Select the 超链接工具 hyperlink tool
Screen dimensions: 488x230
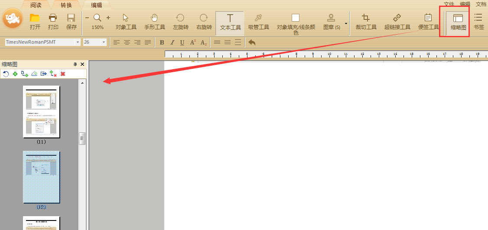pyautogui.click(x=397, y=22)
